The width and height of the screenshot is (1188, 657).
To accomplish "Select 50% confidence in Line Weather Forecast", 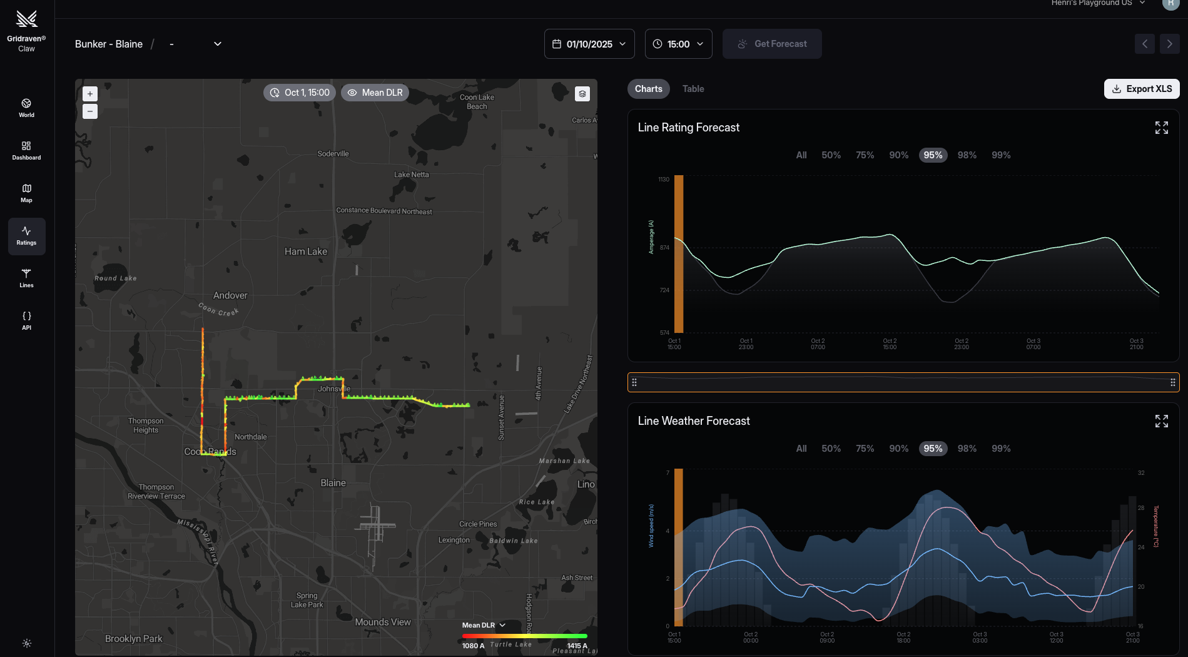I will pos(831,449).
